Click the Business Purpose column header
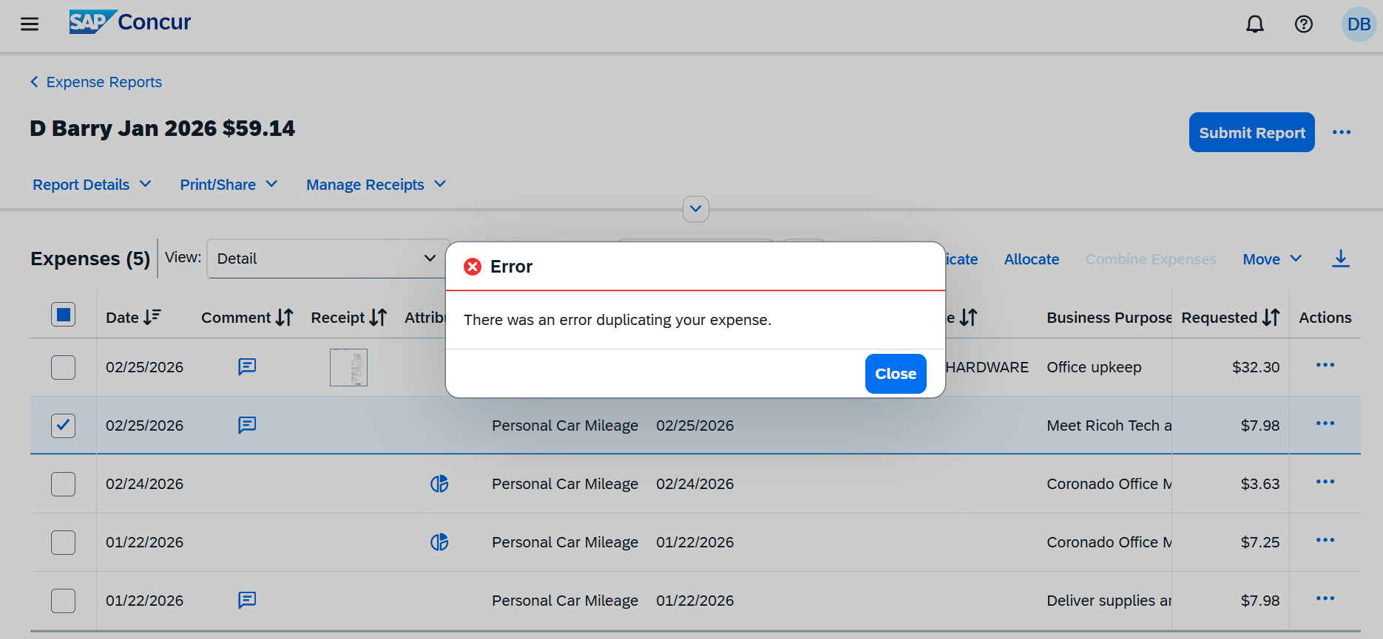 tap(1109, 318)
